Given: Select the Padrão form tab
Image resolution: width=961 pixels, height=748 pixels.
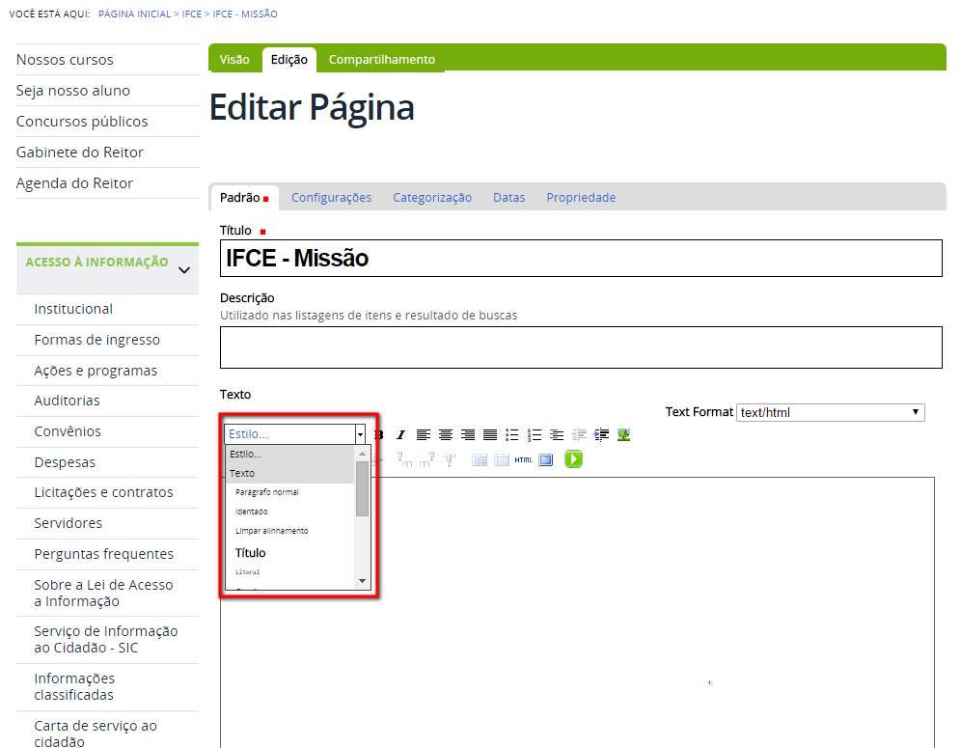Looking at the screenshot, I should point(244,198).
